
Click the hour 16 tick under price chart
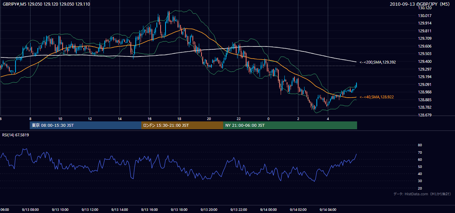point(150,119)
